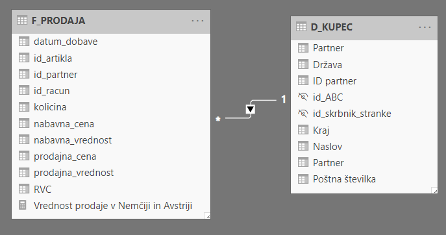This screenshot has width=446, height=235.
Task: Click the RVC column icon
Action: [x=24, y=189]
